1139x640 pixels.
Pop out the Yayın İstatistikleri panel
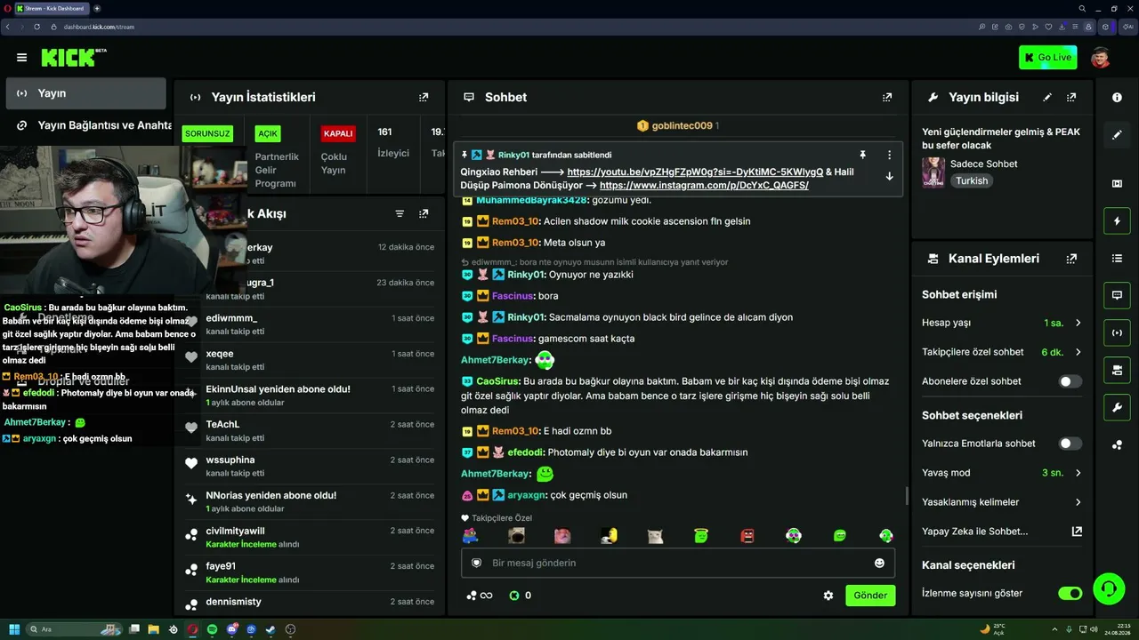[x=424, y=97]
